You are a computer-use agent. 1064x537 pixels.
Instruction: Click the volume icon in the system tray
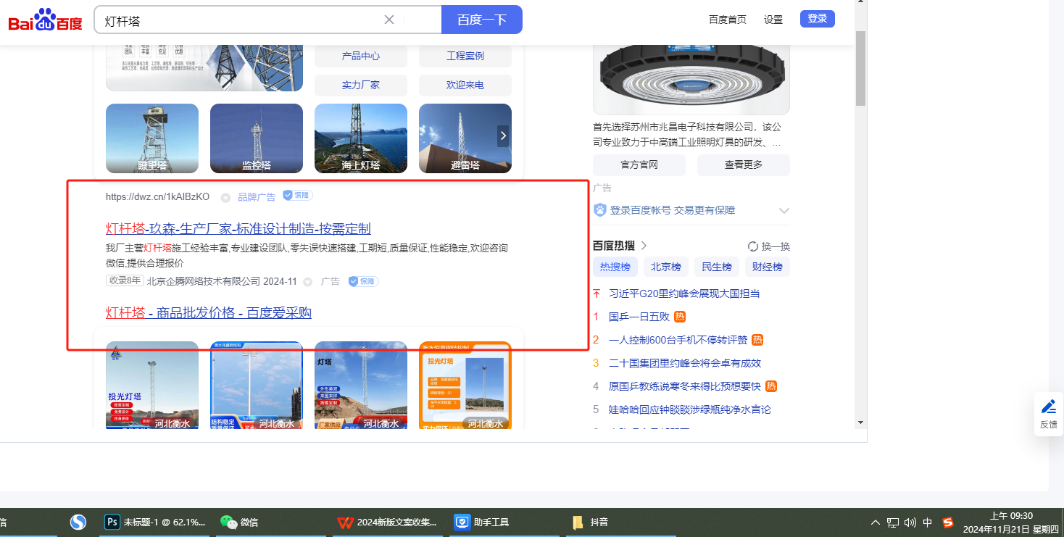coord(910,522)
